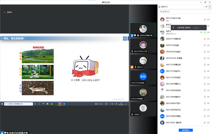Click the screen-share icon in 徐昊天's row

(x=201, y=32)
